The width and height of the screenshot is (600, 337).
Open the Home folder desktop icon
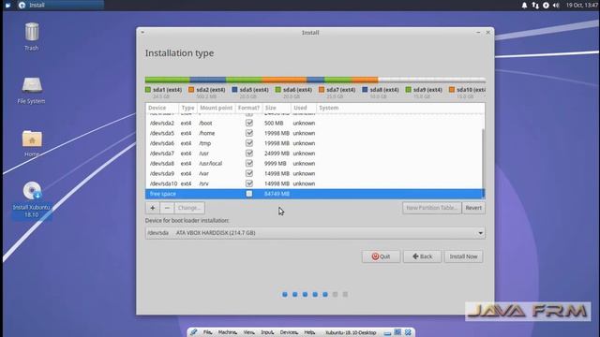click(x=32, y=143)
